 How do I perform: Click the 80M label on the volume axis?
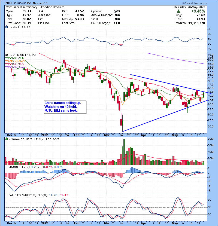click(210, 139)
